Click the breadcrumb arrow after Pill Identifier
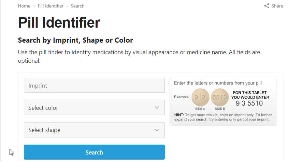This screenshot has height=162, width=288. (67, 6)
